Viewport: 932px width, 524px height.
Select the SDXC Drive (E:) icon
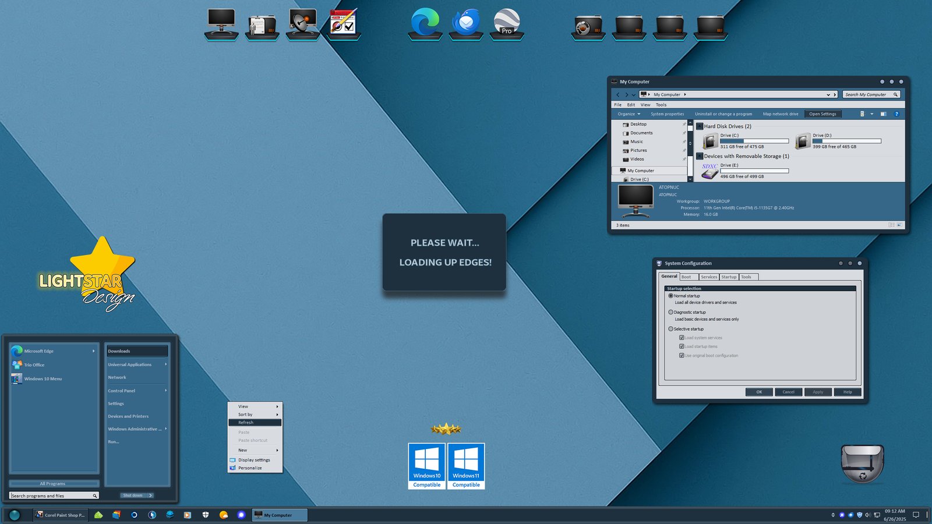709,171
